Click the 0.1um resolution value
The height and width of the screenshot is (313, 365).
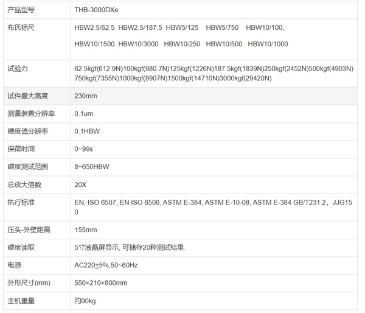click(x=83, y=114)
